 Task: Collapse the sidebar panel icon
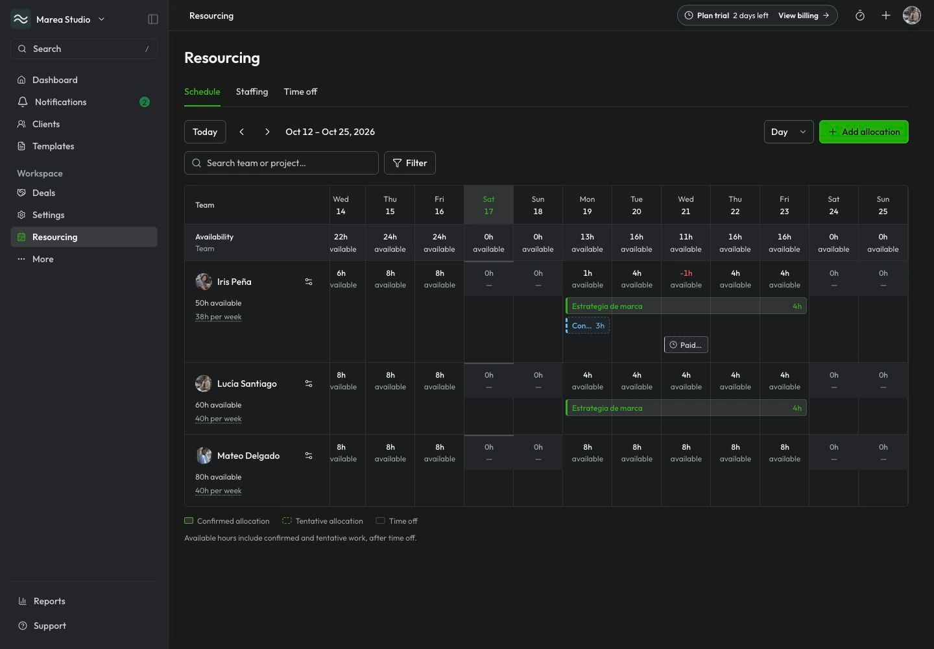(153, 19)
